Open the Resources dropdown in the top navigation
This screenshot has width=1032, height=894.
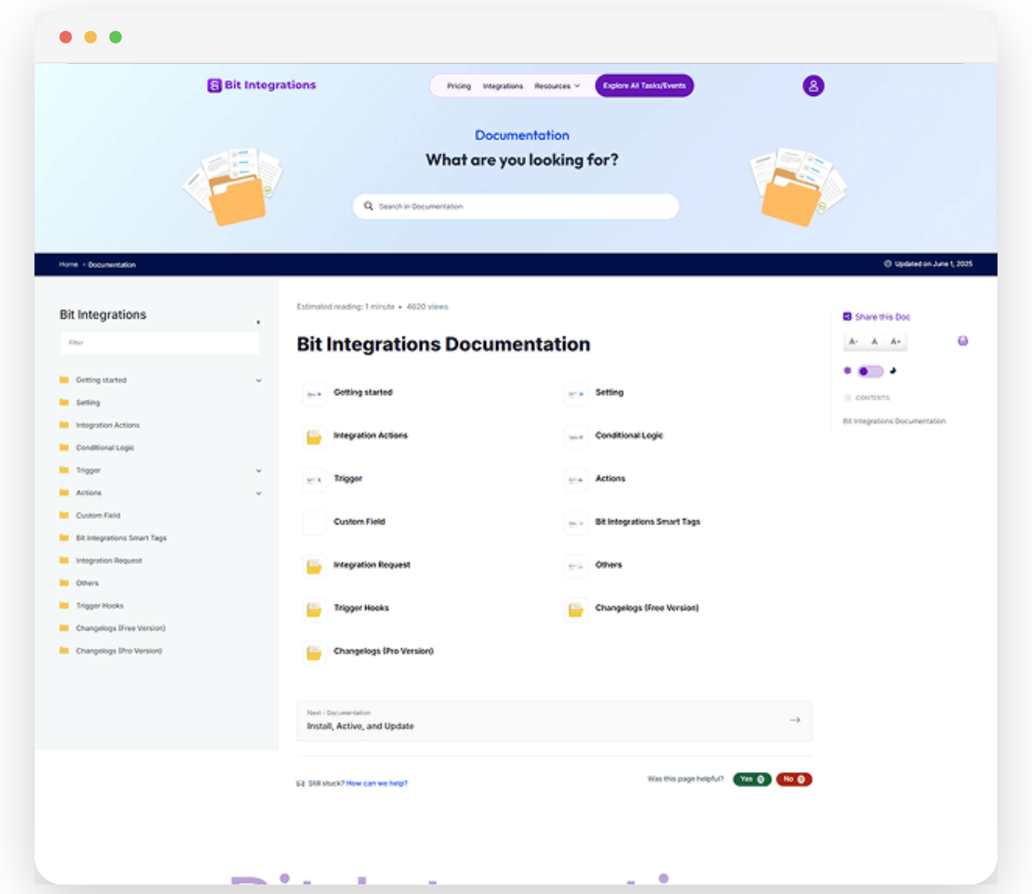click(557, 86)
